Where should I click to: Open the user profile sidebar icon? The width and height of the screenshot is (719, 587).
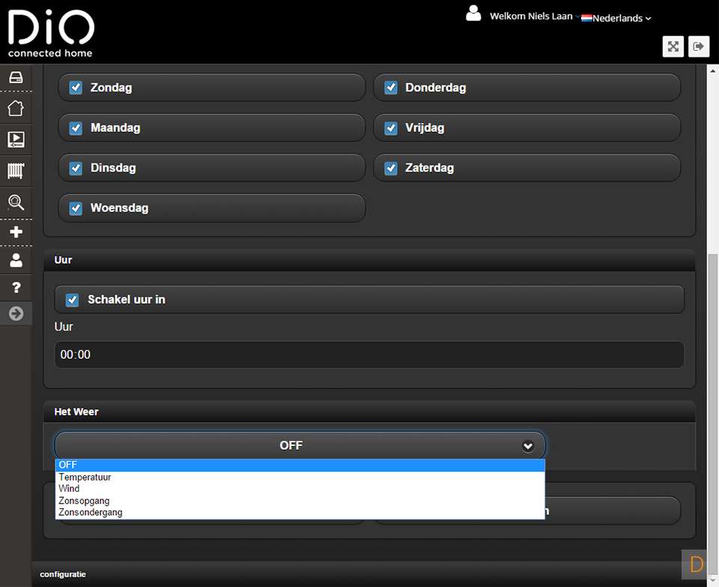point(16,261)
